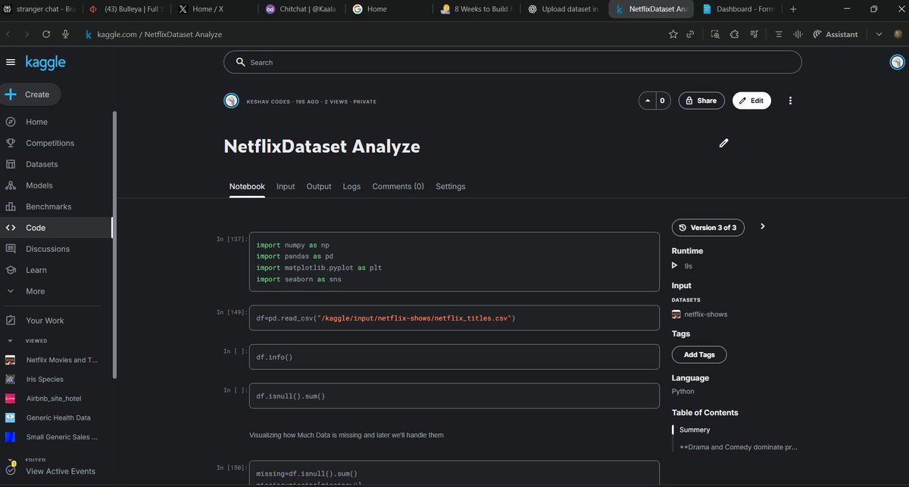
Task: Open the Comments (0) tab
Action: tap(398, 186)
